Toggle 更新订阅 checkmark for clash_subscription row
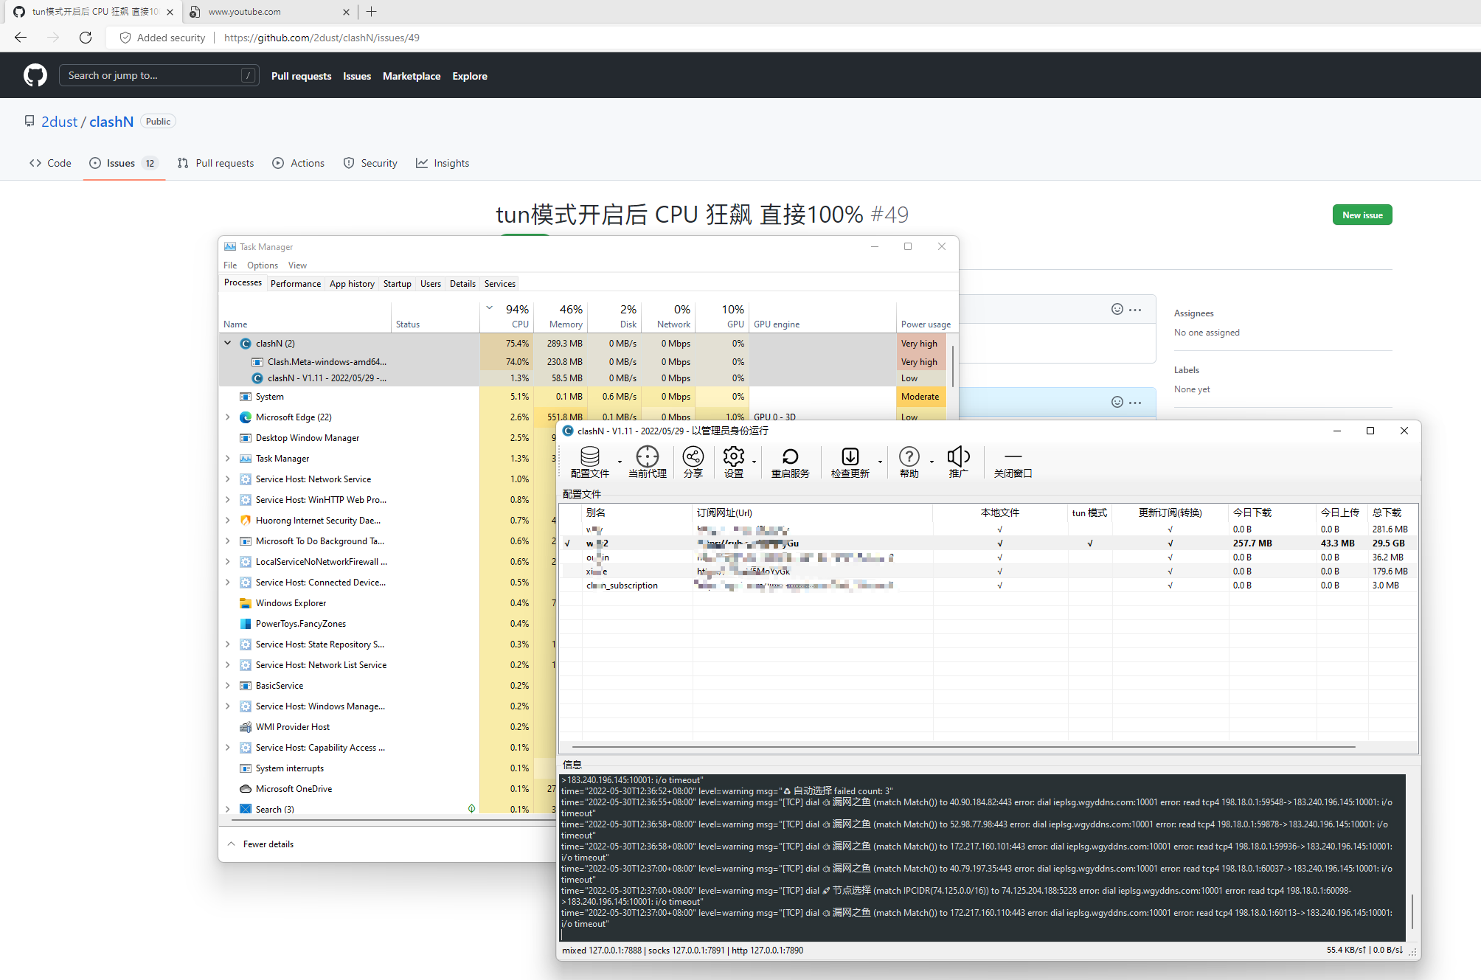Viewport: 1481px width, 980px height. coord(1170,585)
